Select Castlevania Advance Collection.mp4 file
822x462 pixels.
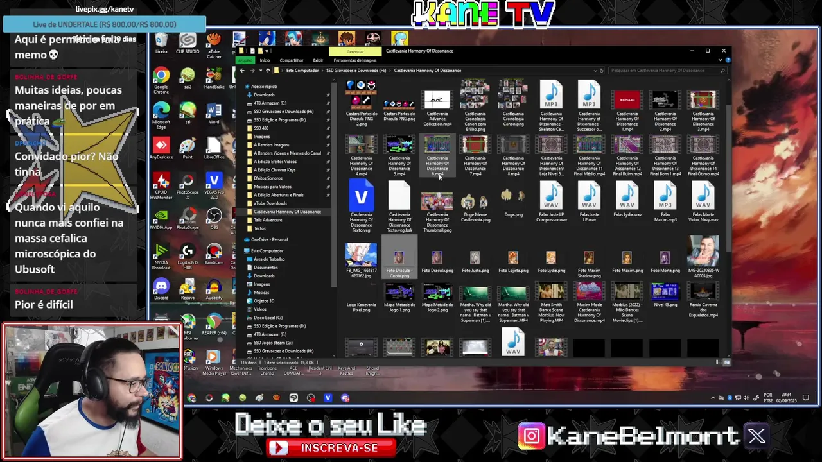(437, 109)
